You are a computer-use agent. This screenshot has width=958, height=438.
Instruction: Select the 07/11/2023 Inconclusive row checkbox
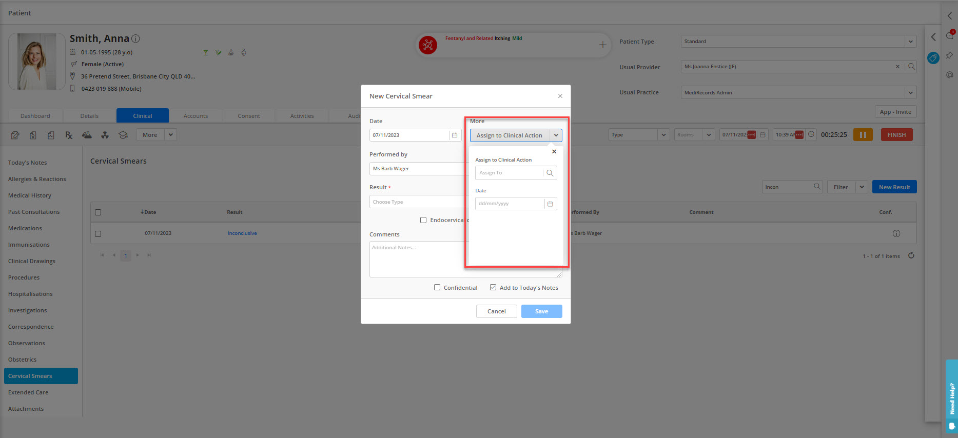click(98, 234)
